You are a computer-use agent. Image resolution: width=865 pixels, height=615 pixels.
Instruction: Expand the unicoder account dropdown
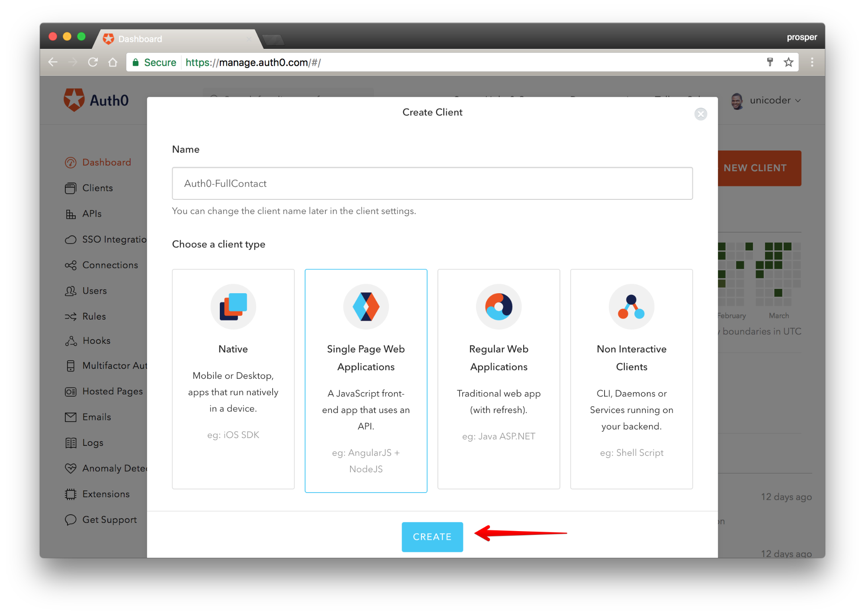(775, 100)
